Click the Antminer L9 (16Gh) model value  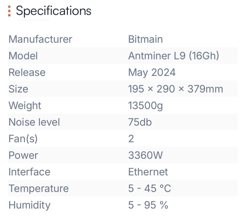point(173,56)
